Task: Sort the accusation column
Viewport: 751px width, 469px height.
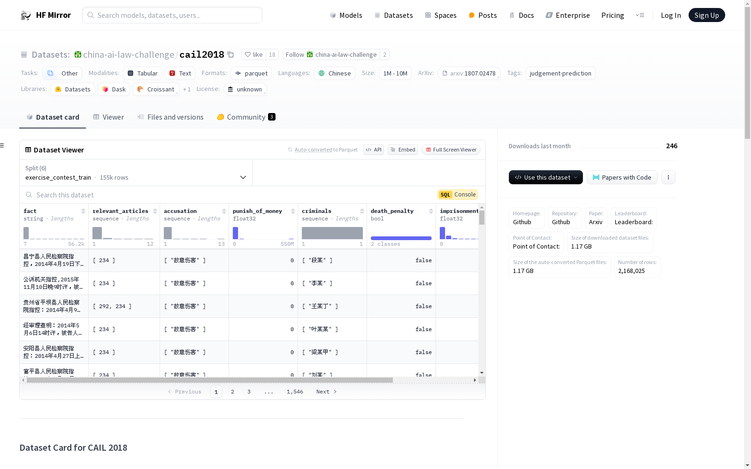Action: click(224, 211)
